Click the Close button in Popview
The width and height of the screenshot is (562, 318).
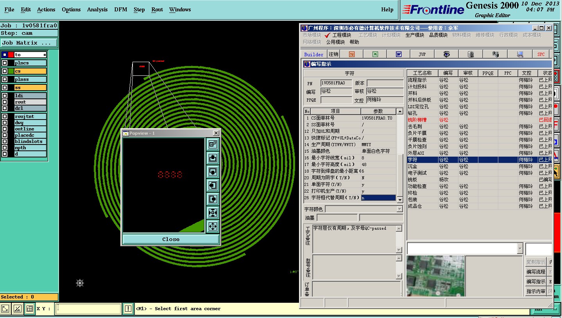[x=171, y=239]
